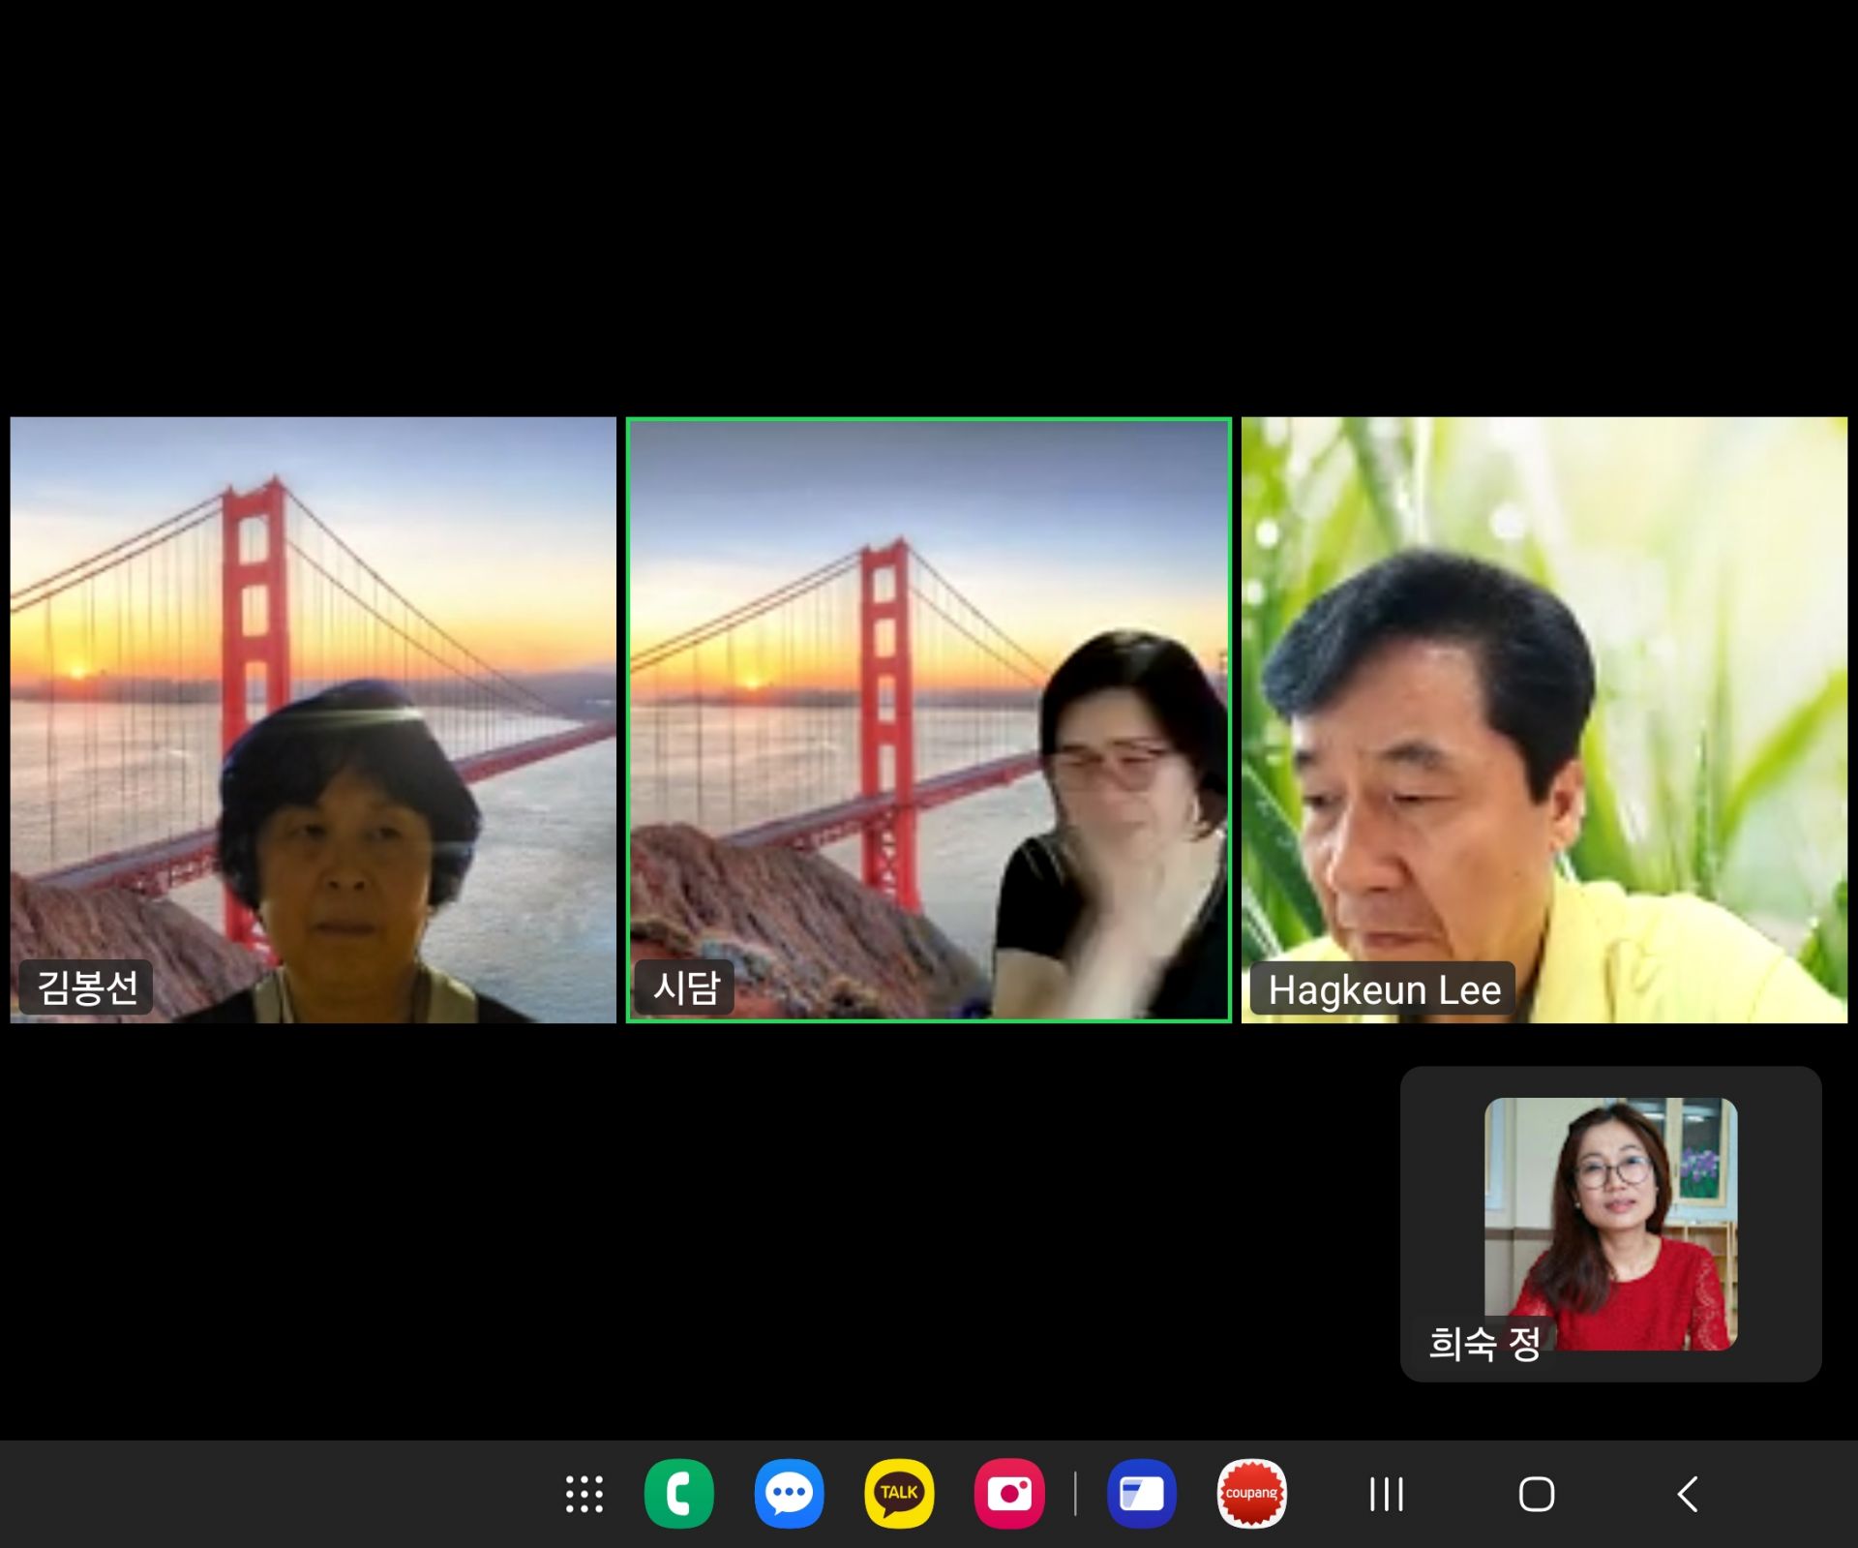Open the yellow KakaoTalk app
1858x1548 pixels.
pos(899,1494)
